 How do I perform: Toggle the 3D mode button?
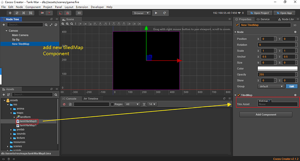pos(79,13)
